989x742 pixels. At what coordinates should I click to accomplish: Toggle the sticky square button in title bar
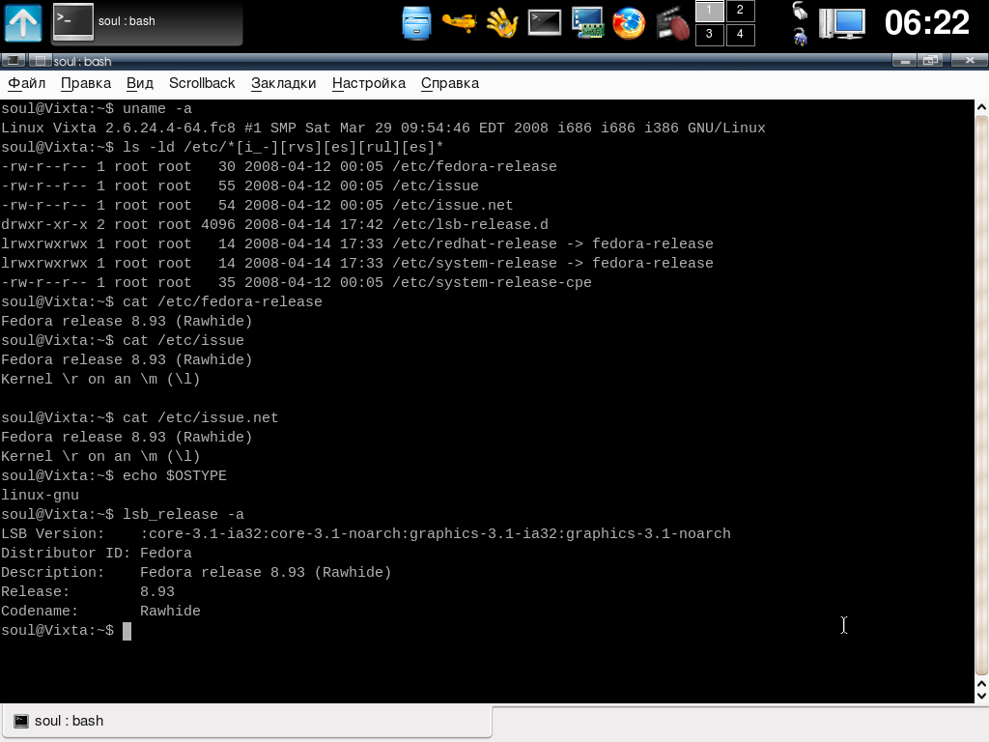[x=39, y=61]
